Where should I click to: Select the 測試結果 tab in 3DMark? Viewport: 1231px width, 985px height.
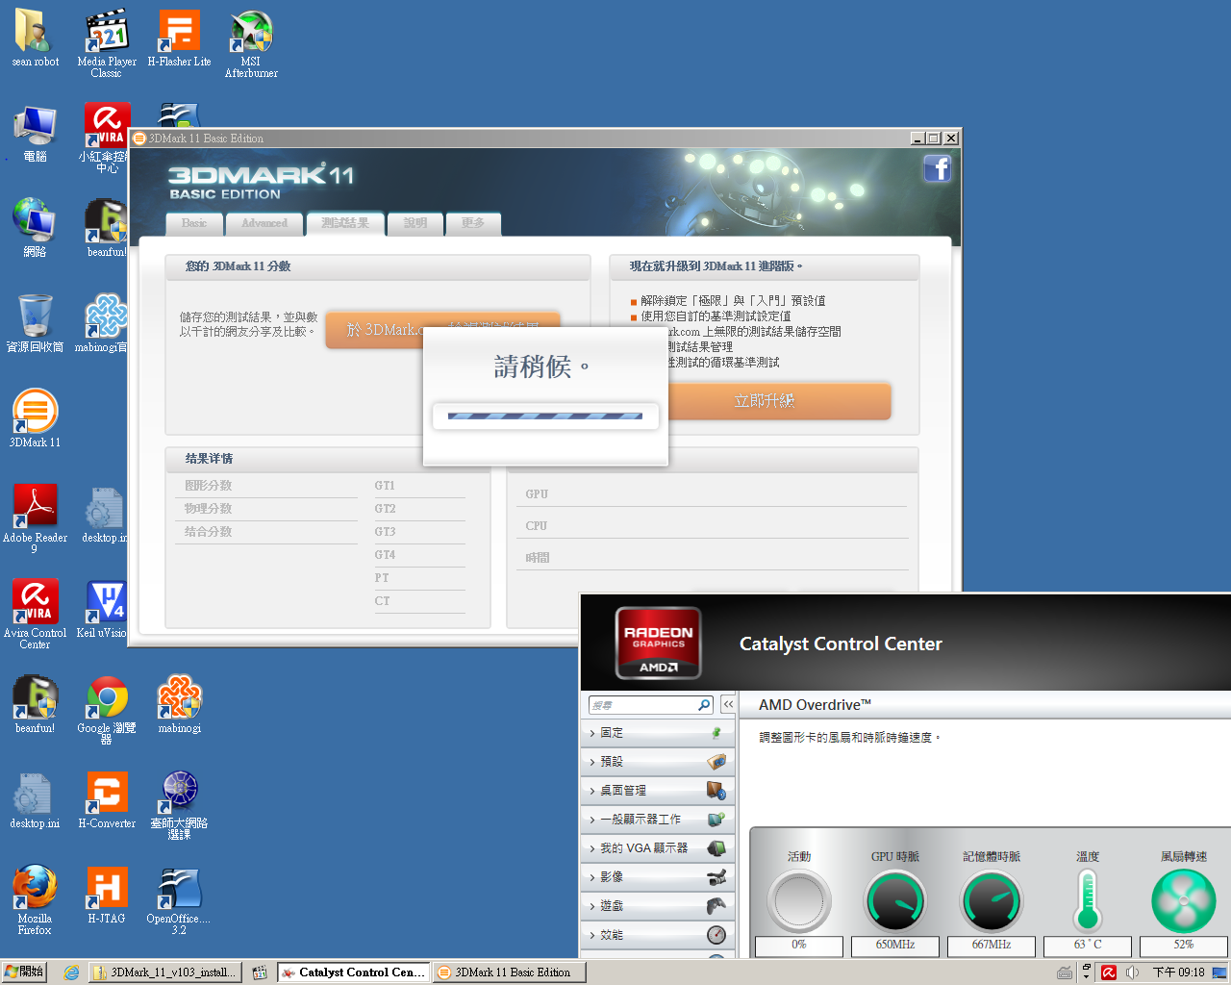[345, 223]
